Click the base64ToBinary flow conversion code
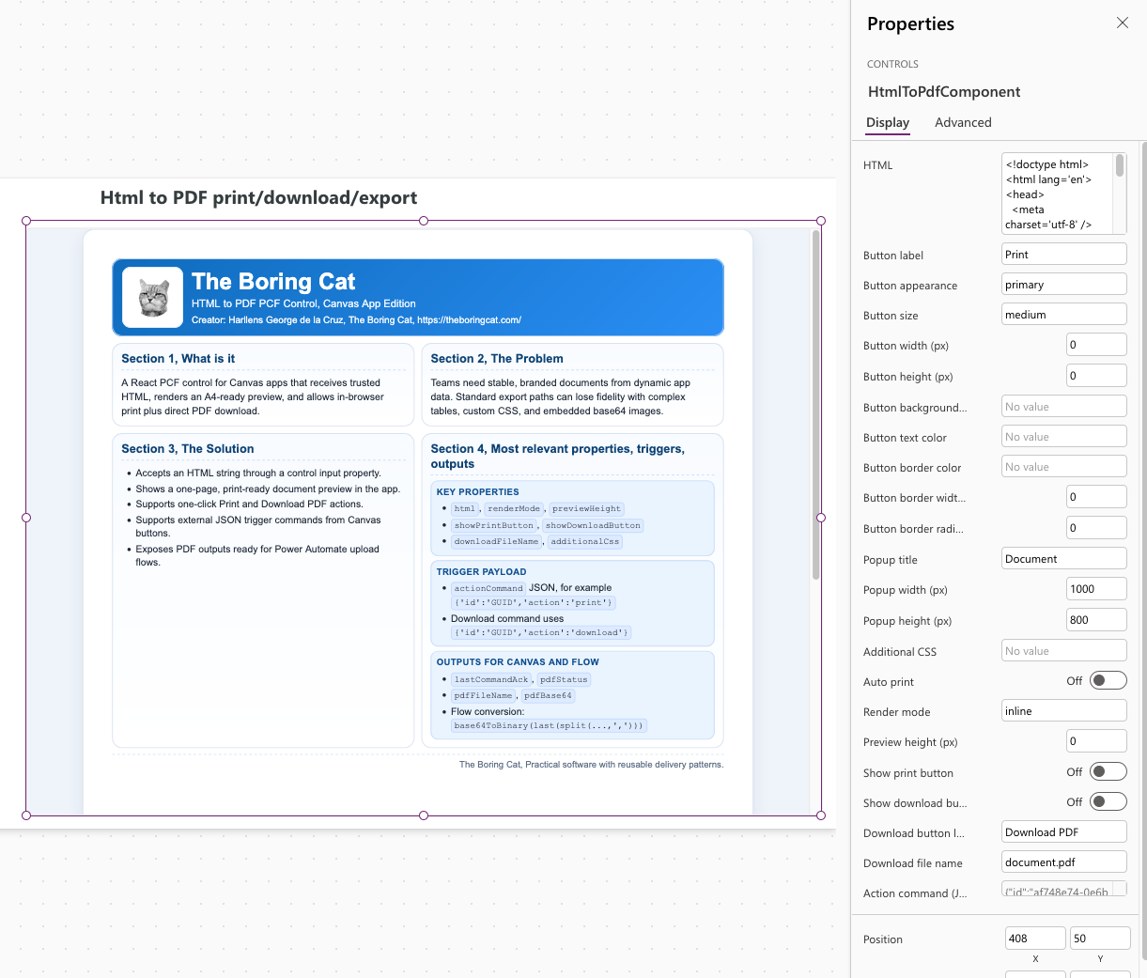Viewport: 1147px width, 978px height. pos(549,726)
